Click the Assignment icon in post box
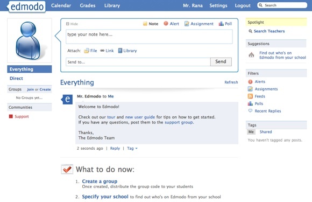Viewport: 312px width, 202px height. click(187, 24)
